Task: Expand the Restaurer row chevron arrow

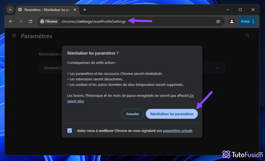Action: pos(218,68)
